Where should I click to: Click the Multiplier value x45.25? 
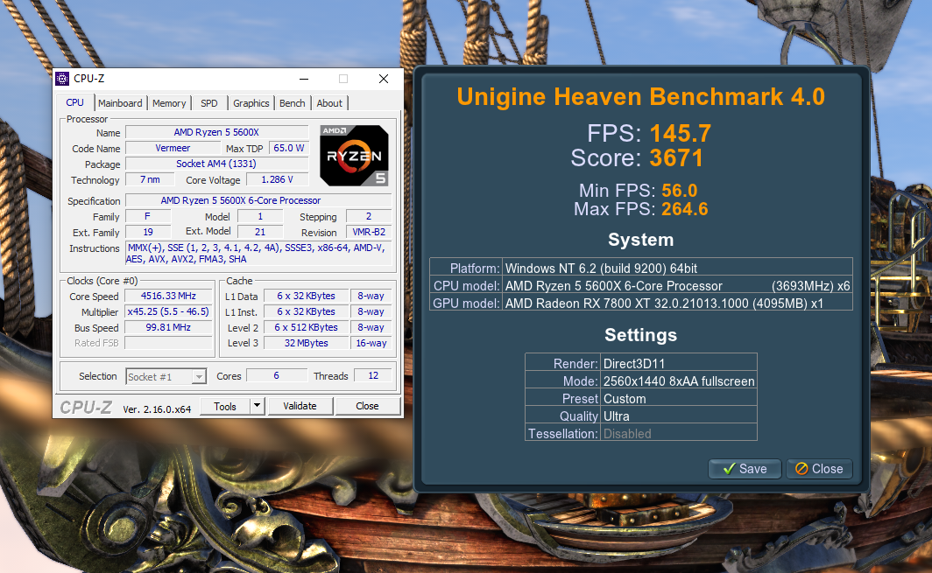click(168, 311)
